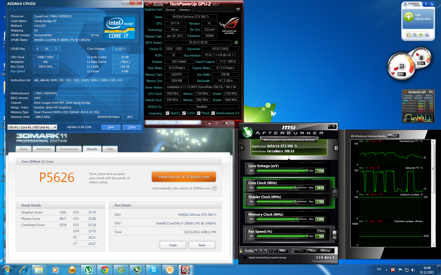Show hidden tray icons arrow

click(x=386, y=270)
